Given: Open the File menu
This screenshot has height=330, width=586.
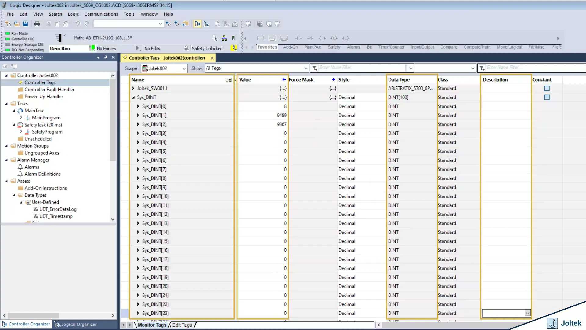Looking at the screenshot, I should pyautogui.click(x=10, y=14).
